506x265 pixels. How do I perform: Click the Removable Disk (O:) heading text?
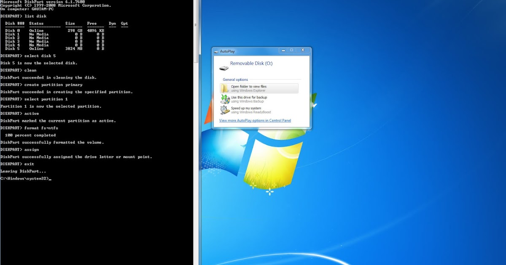pos(251,64)
